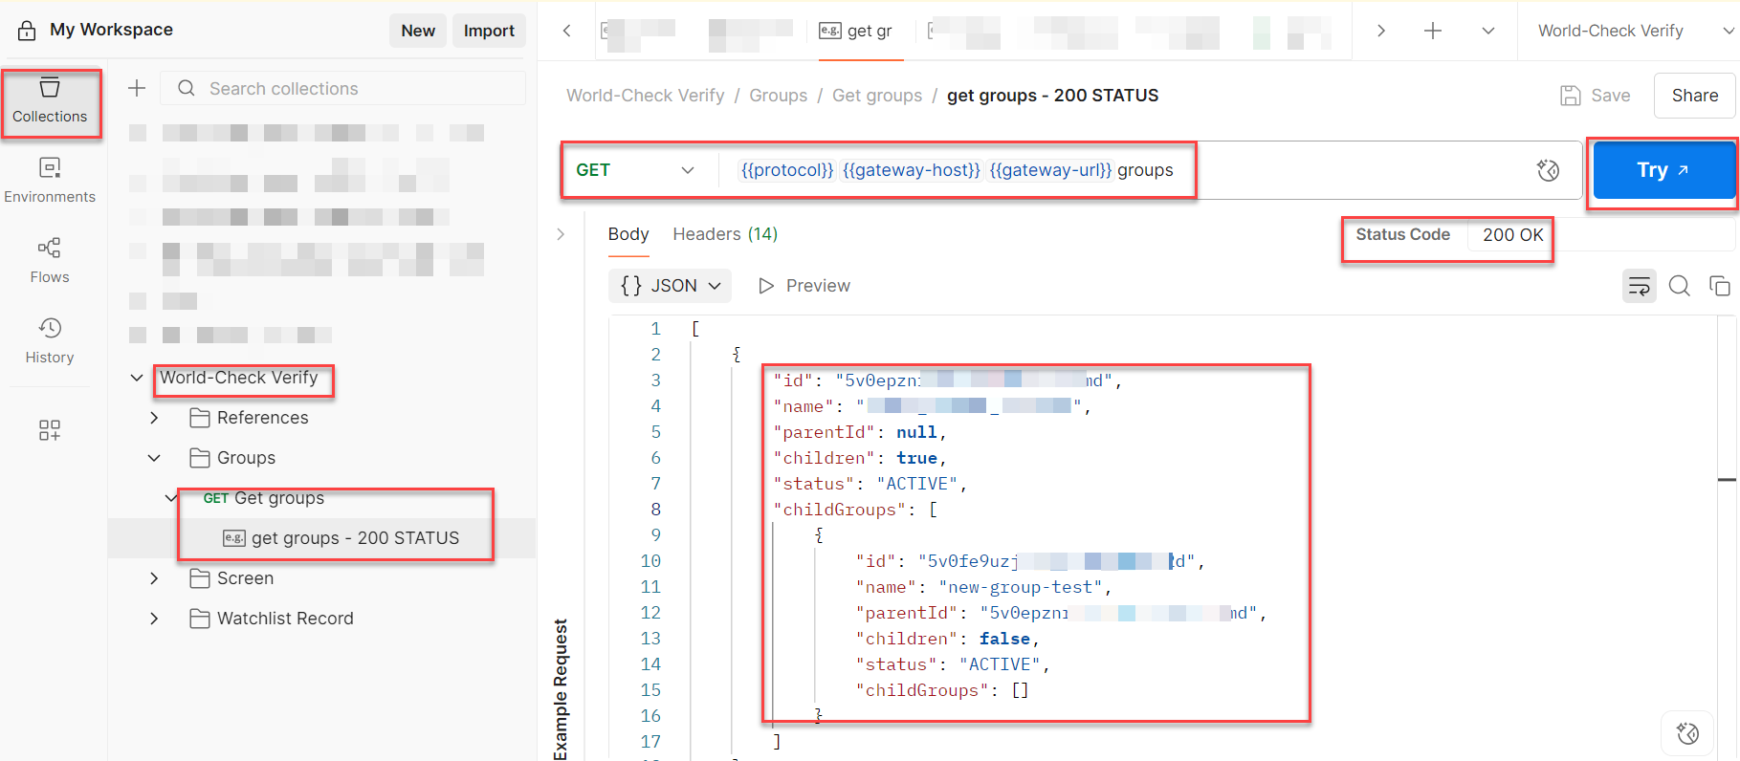1740x761 pixels.
Task: Copy the response body to clipboard
Action: 1720,286
